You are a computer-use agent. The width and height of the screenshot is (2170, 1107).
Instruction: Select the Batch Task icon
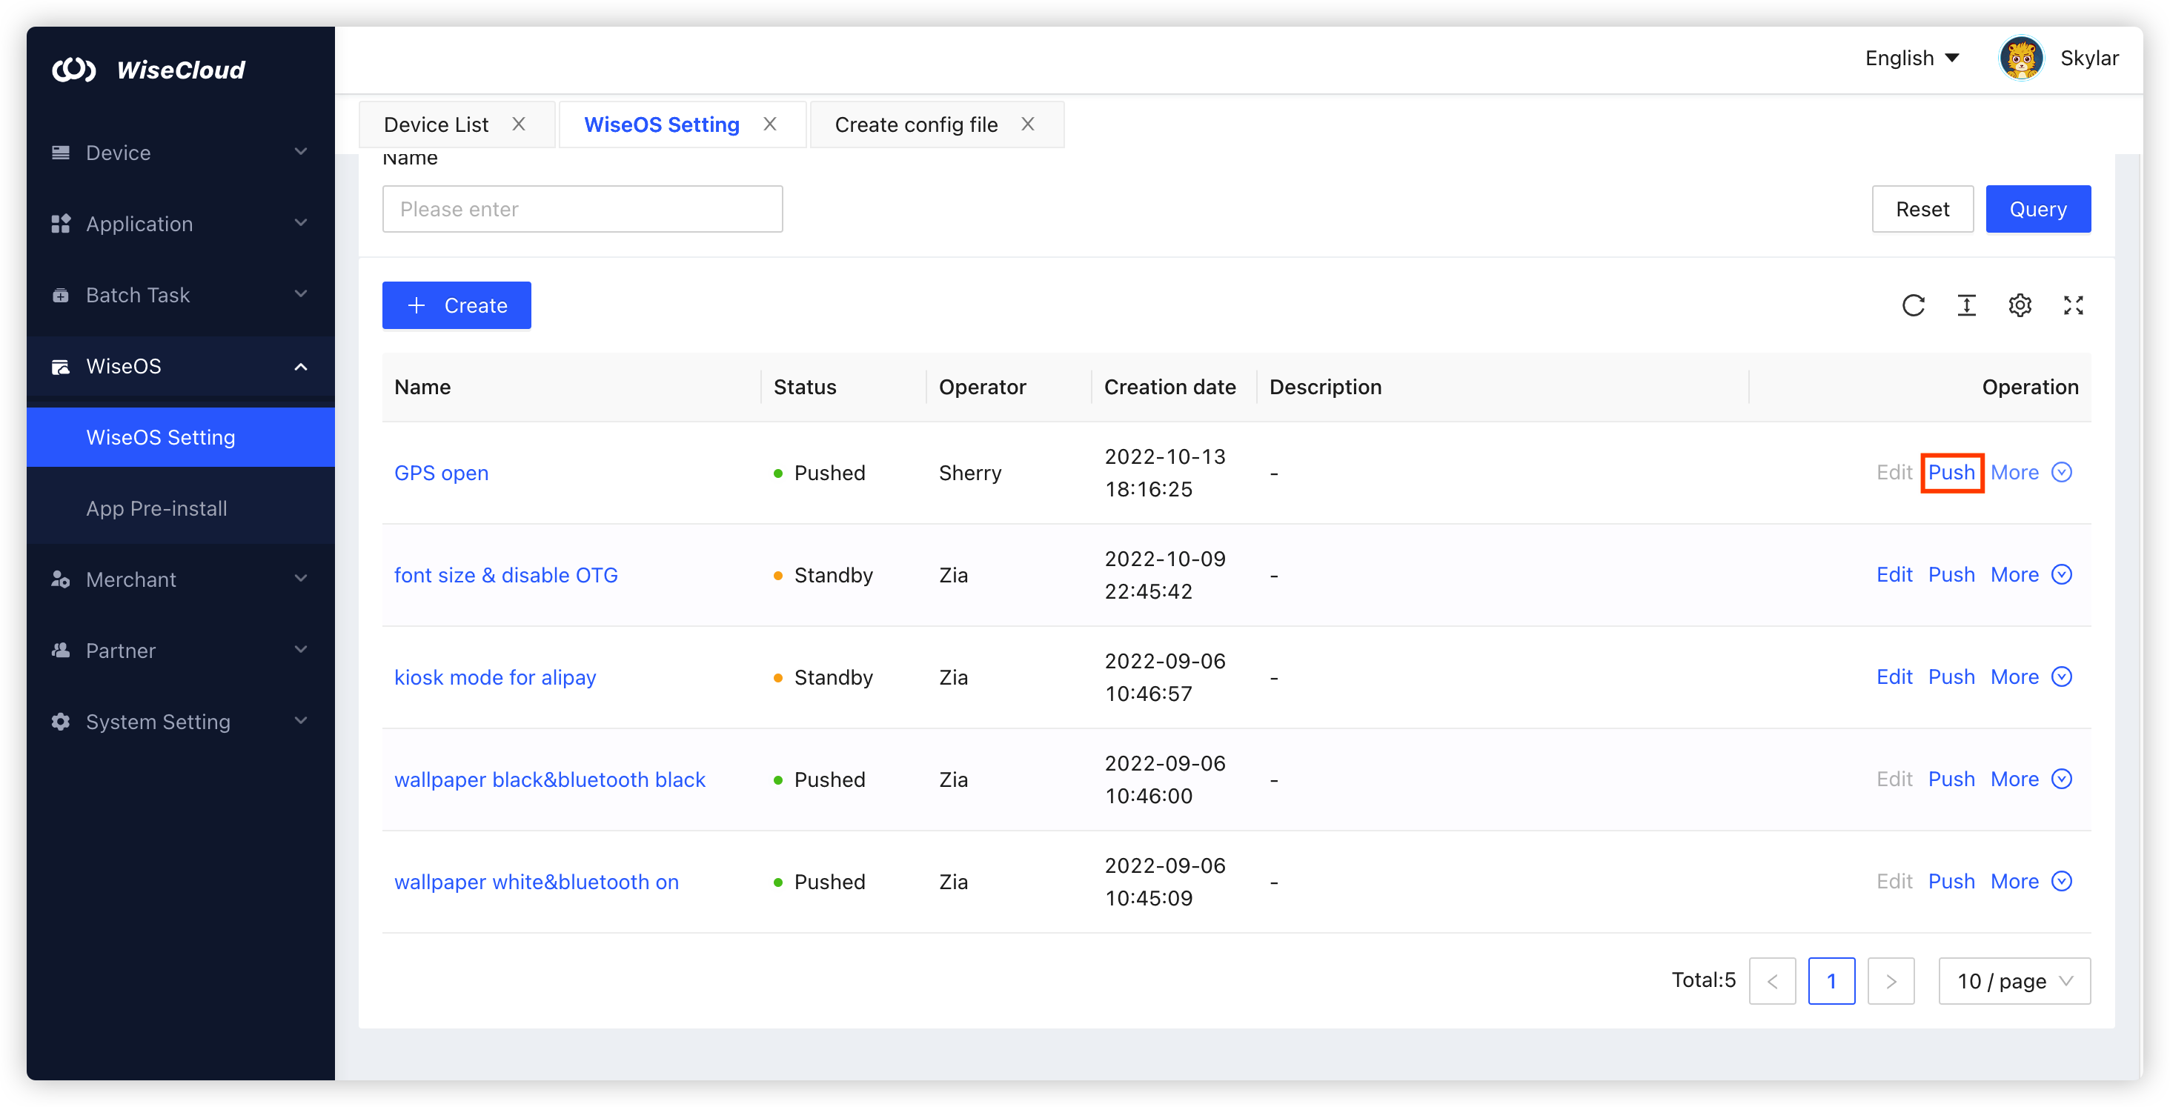[60, 294]
